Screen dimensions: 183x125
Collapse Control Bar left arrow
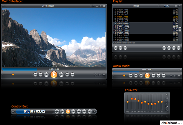pyautogui.click(x=13, y=112)
